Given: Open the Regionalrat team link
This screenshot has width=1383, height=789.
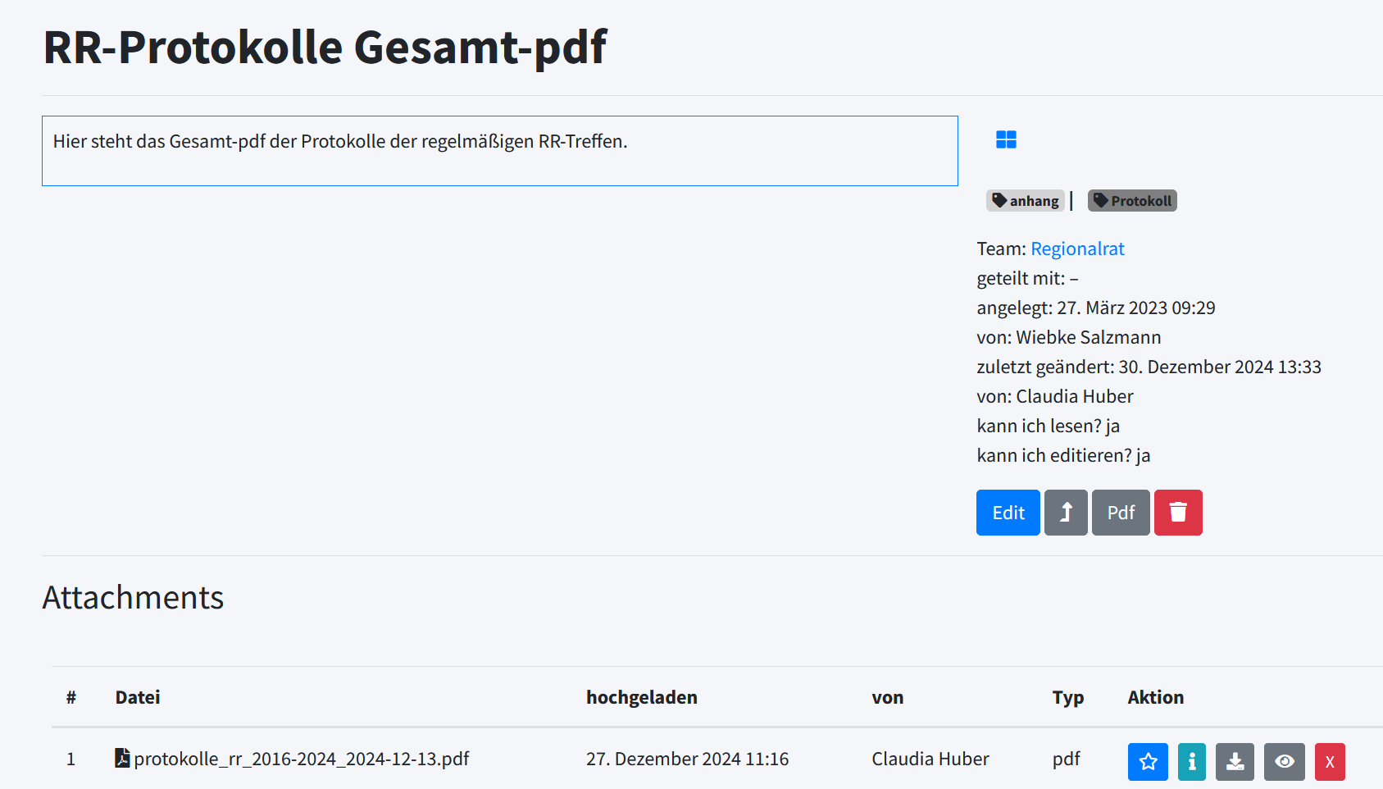Looking at the screenshot, I should [x=1076, y=249].
